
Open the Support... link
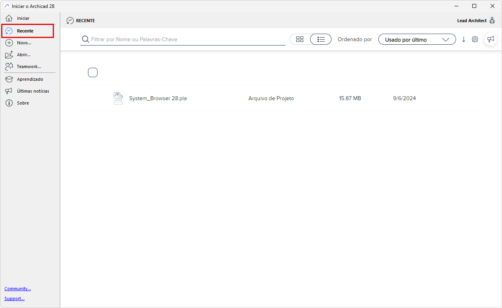[x=14, y=298]
